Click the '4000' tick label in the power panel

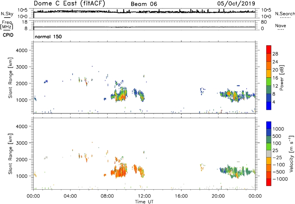(x=22, y=50)
